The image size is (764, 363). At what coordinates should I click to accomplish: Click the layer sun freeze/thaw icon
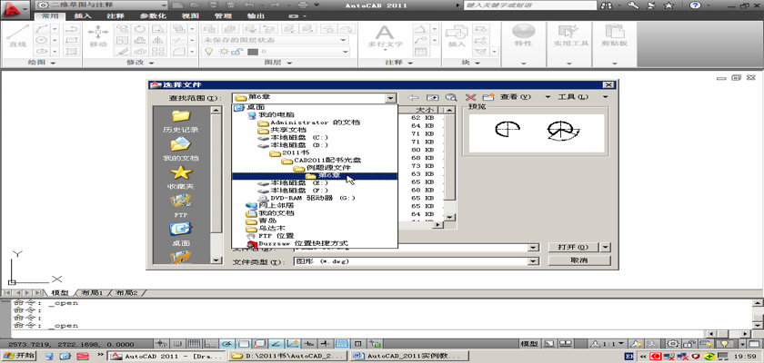224,51
